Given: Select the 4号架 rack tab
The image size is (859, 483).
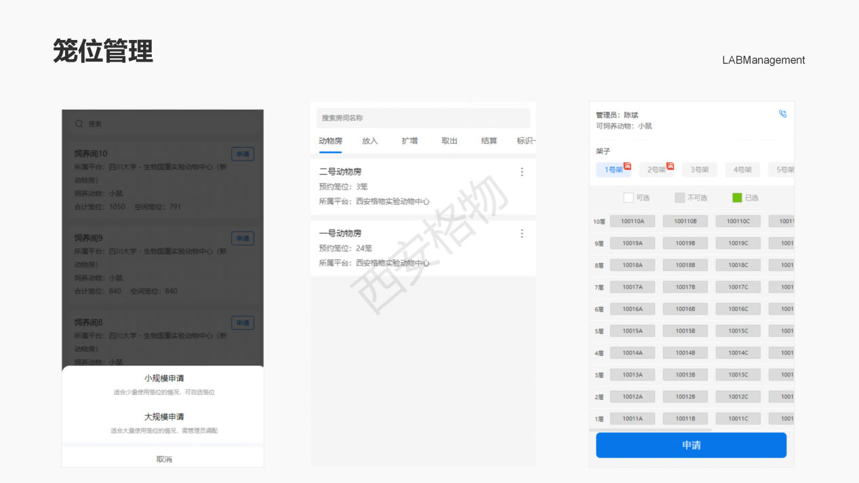Looking at the screenshot, I should click(x=742, y=169).
